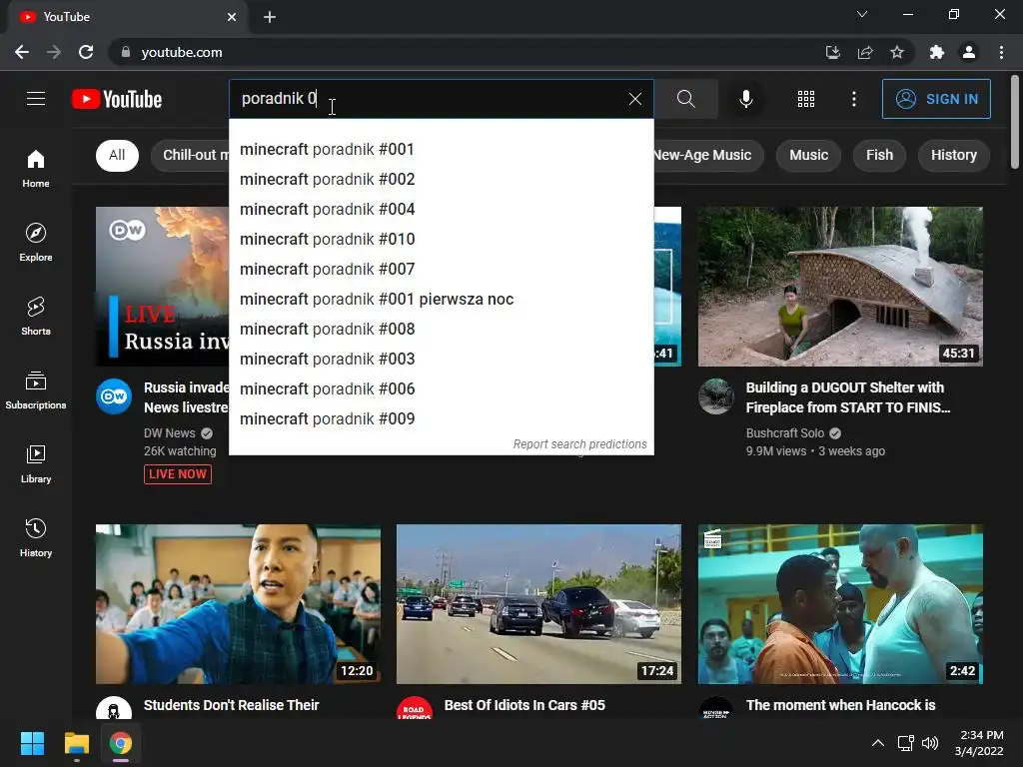The image size is (1023, 767).
Task: Choose suggestion minecraft poradnik #009
Action: [x=441, y=419]
